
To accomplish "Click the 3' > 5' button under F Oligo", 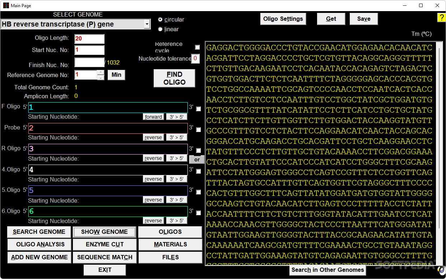I will tap(177, 117).
